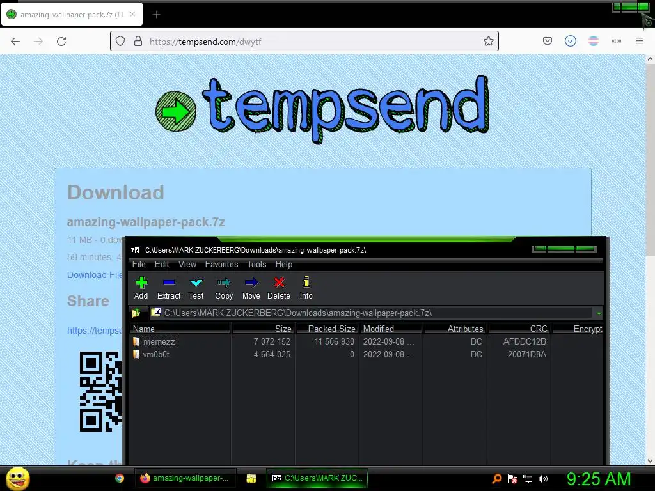Select the amazing-wallpaper-pack.7z browser tab
This screenshot has height=491, width=655.
72,15
